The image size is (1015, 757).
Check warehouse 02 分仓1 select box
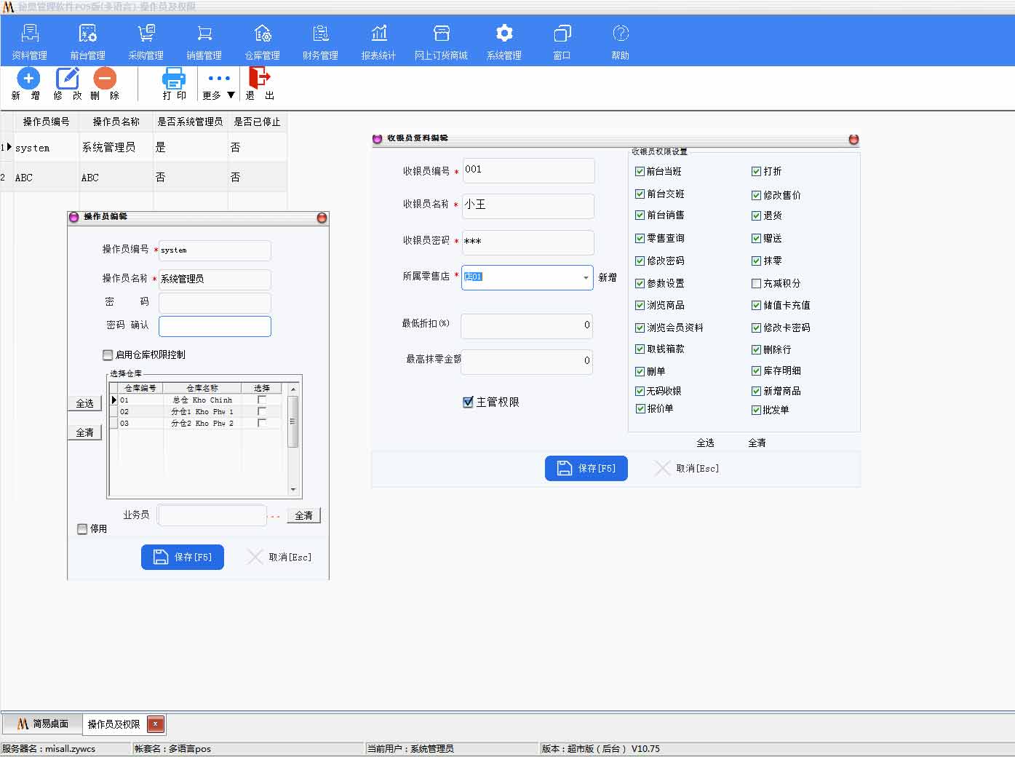click(x=262, y=411)
